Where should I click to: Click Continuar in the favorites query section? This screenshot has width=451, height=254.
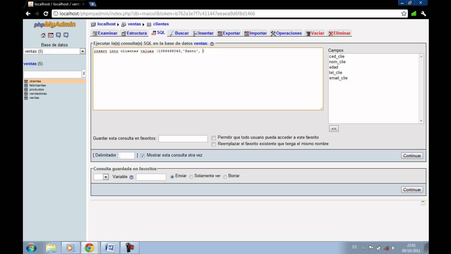click(412, 190)
